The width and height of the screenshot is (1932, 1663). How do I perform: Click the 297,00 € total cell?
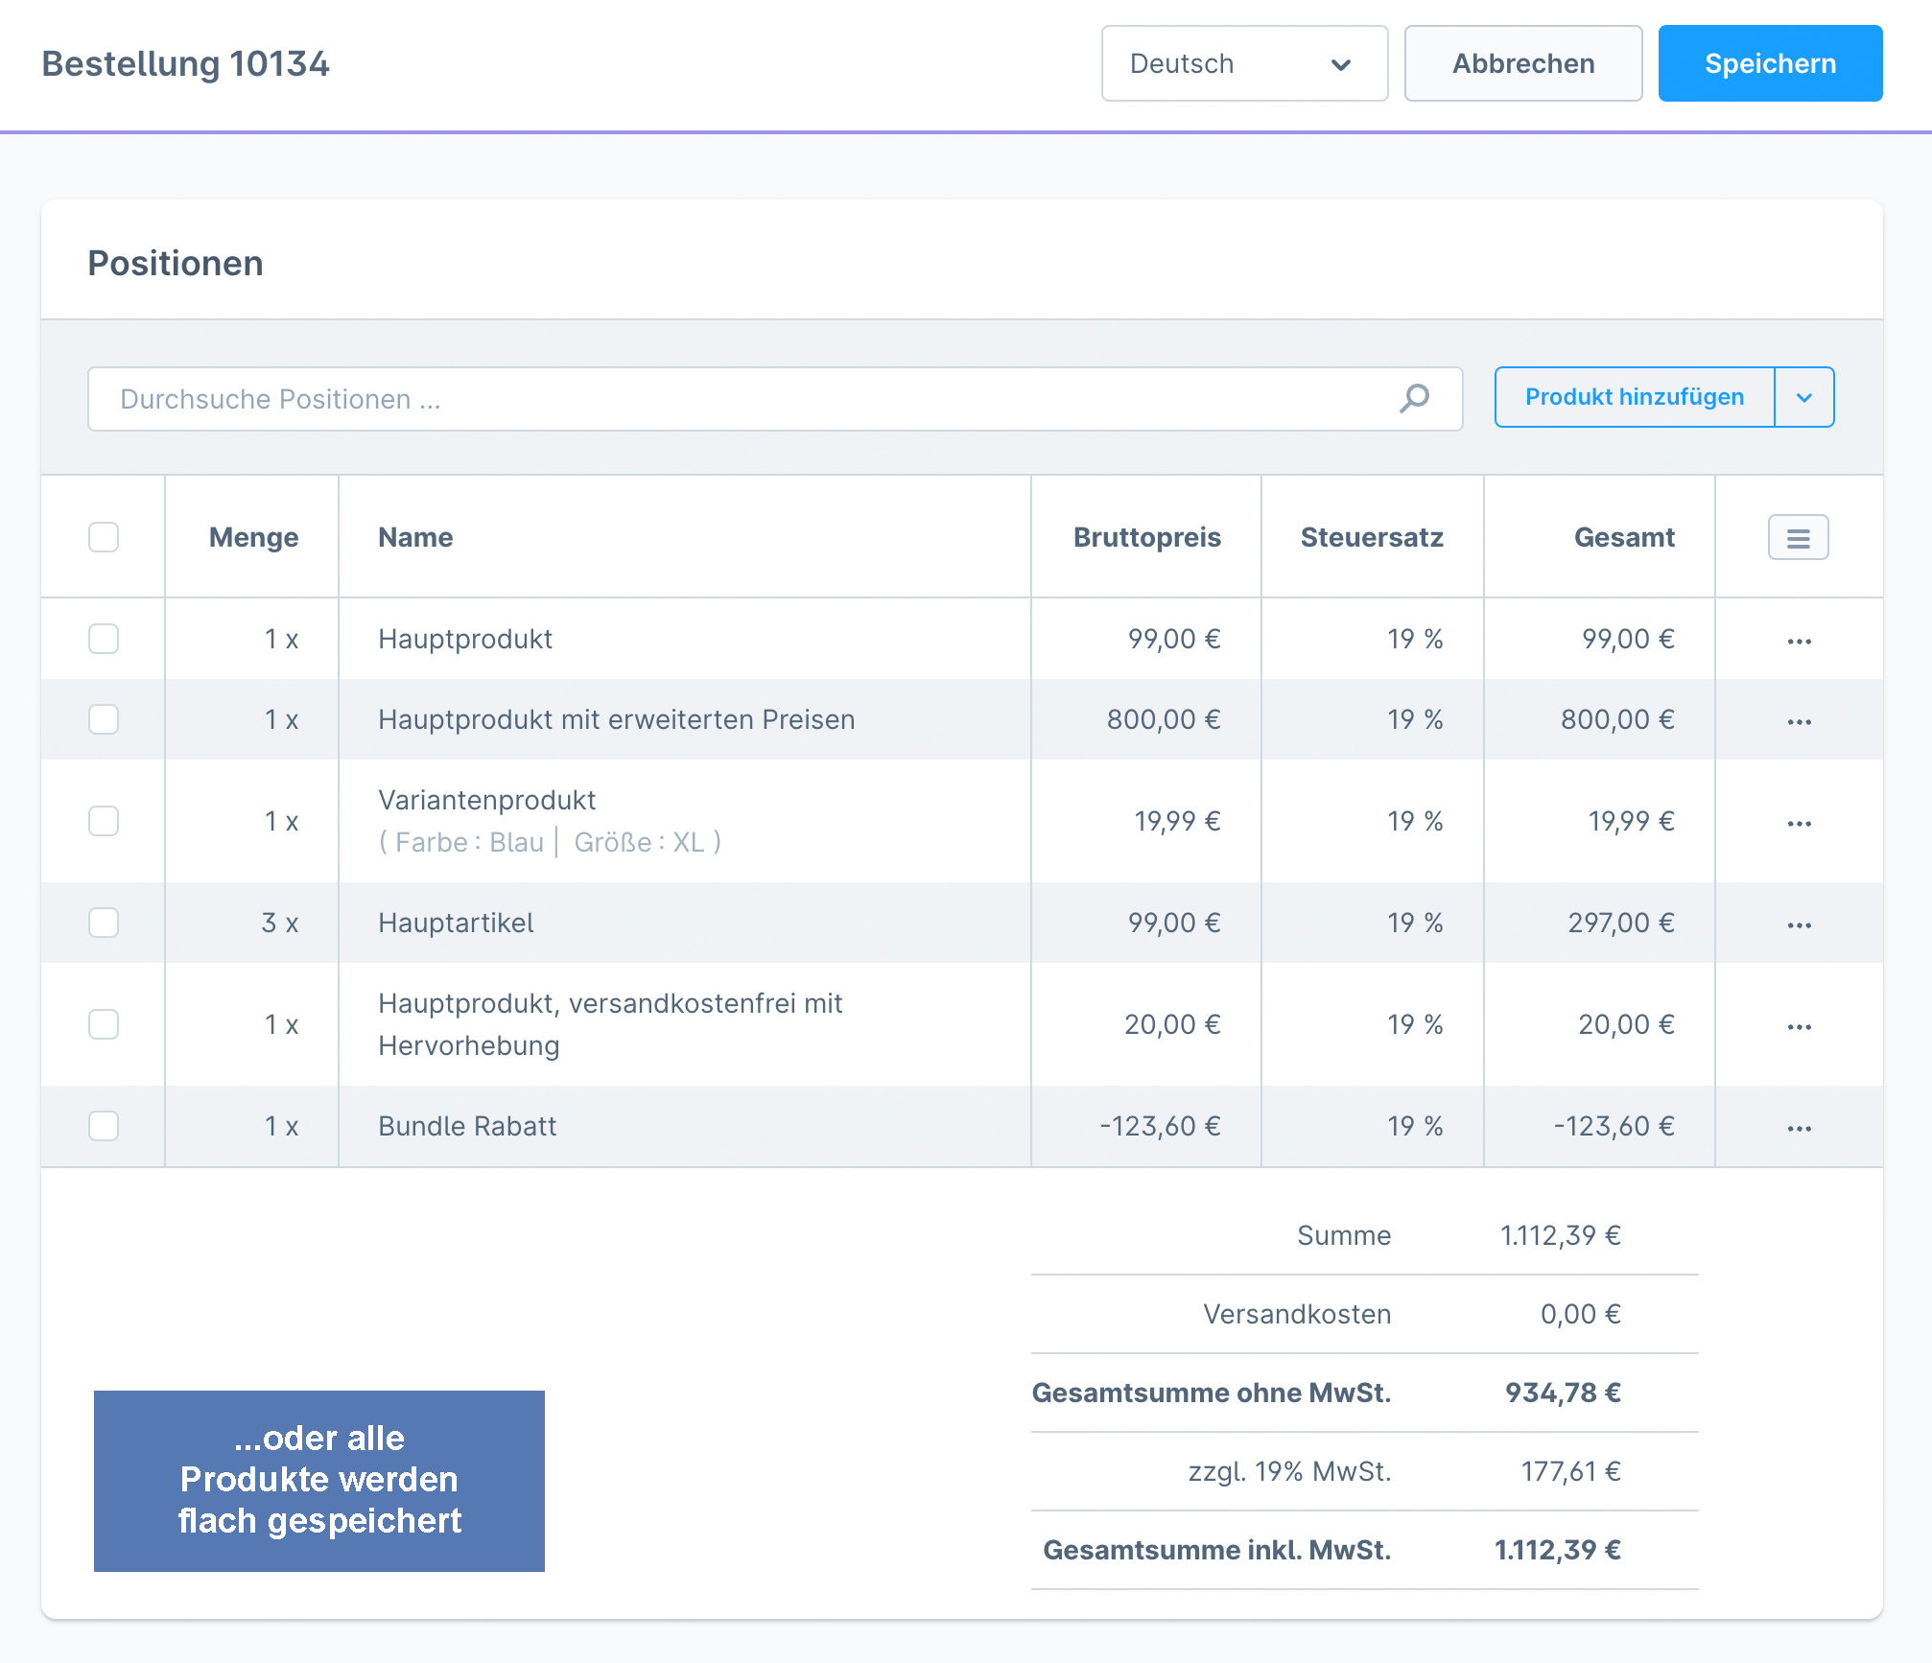(x=1621, y=923)
